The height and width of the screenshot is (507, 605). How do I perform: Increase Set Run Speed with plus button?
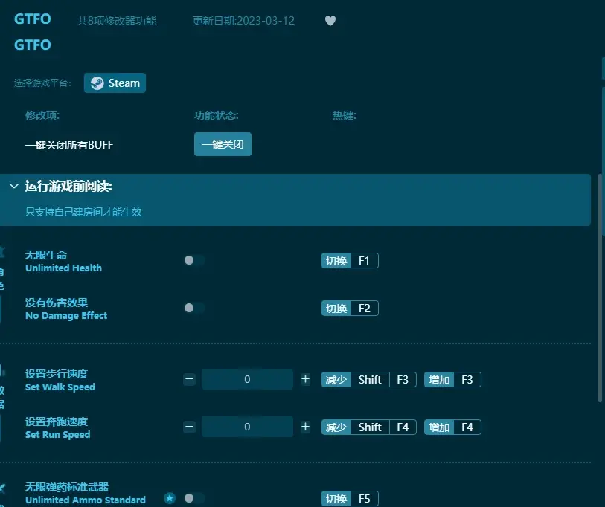[x=305, y=427]
